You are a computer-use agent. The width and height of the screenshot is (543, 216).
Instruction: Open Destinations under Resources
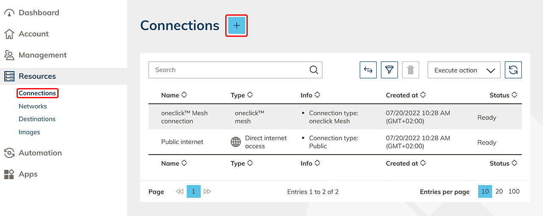click(x=37, y=119)
